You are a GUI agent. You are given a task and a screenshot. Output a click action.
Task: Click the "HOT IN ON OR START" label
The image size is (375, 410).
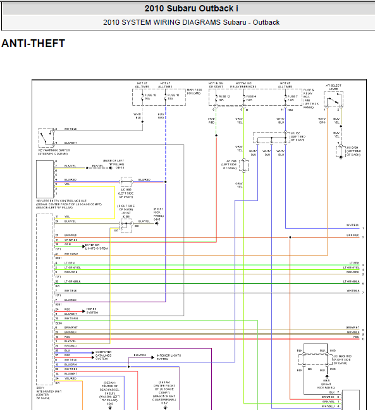(216, 85)
